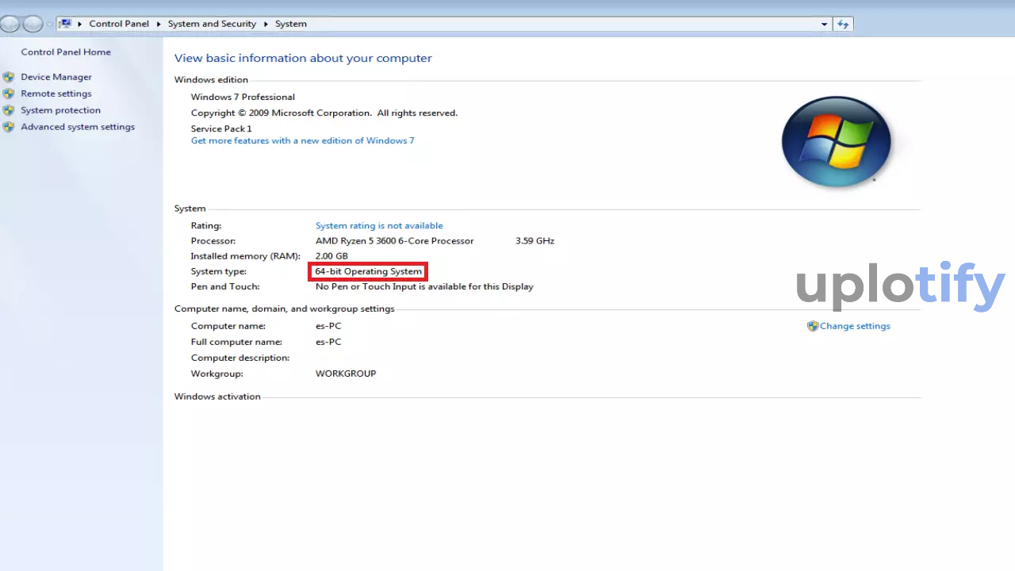
Task: Click the No Pen or Touch Input text
Action: (424, 286)
